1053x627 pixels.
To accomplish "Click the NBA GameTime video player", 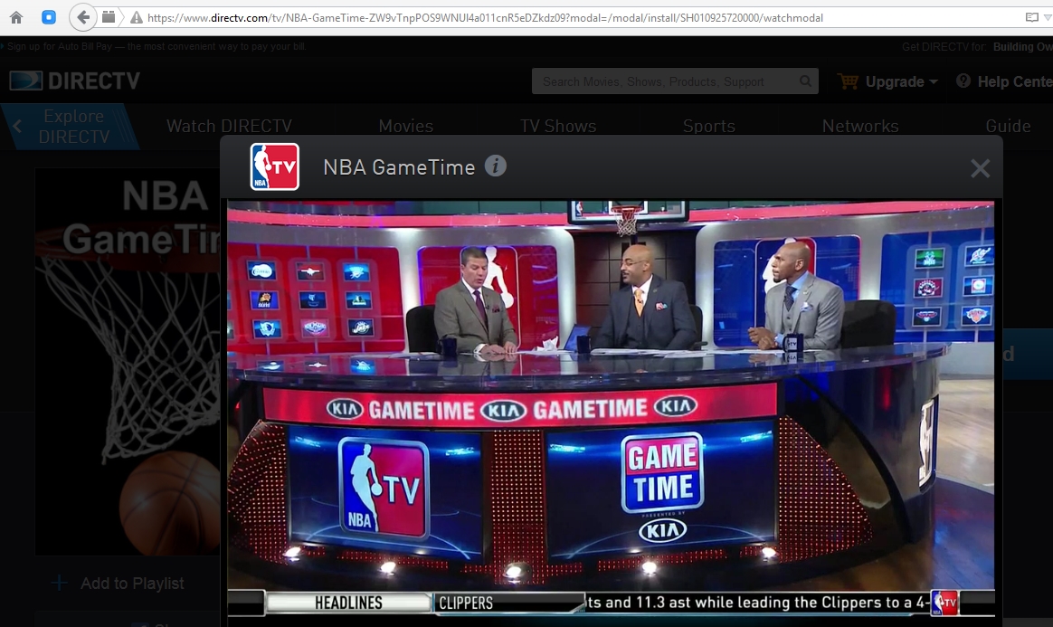I will [x=611, y=408].
